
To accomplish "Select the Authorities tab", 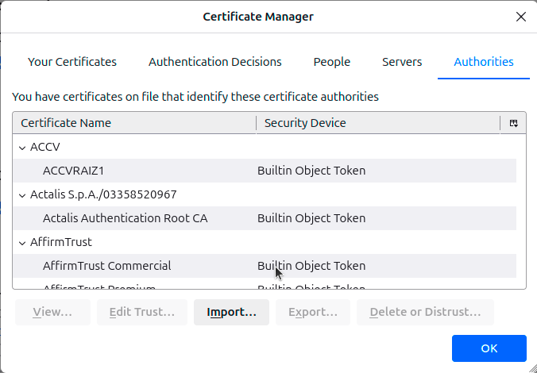I will [x=484, y=62].
